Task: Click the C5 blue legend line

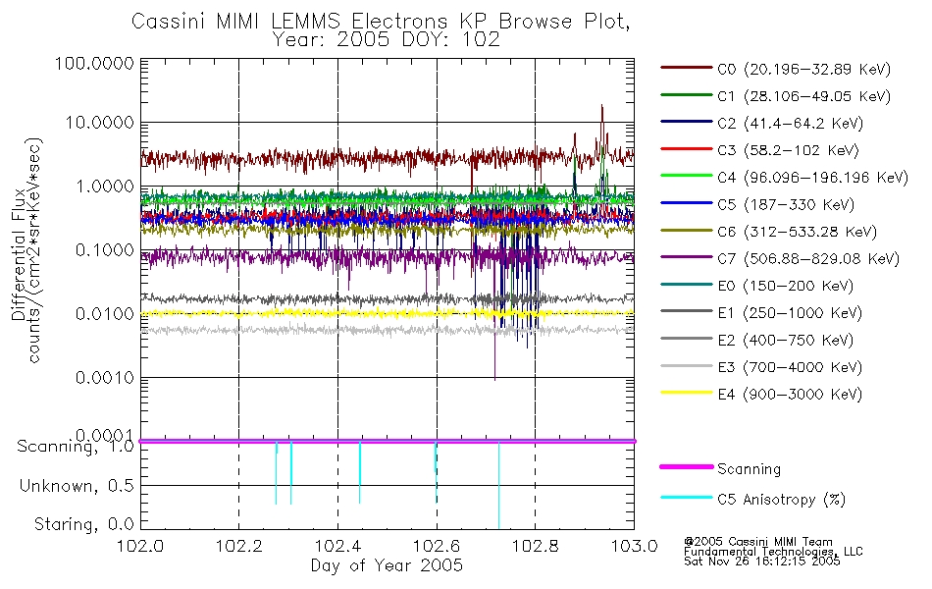Action: coord(687,203)
